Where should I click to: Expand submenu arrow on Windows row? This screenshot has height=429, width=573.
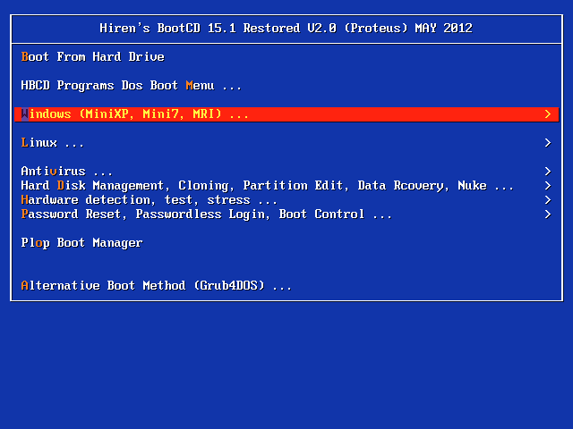pos(547,114)
